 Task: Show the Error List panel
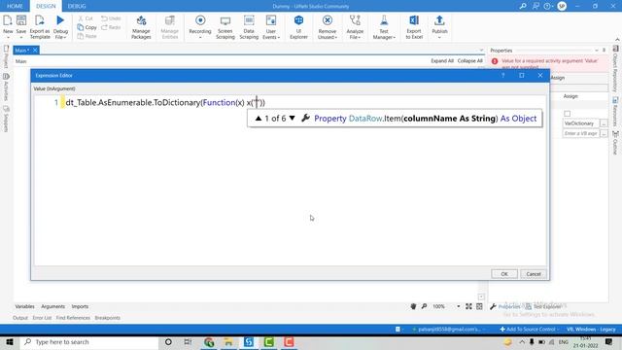42,318
